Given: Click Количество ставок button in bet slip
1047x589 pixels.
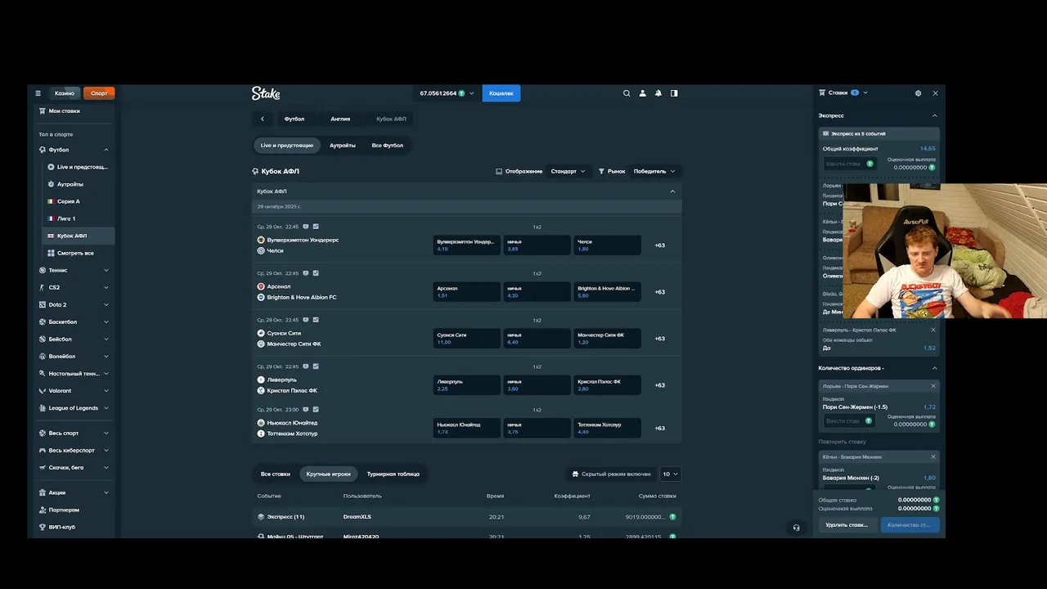Looking at the screenshot, I should [910, 525].
